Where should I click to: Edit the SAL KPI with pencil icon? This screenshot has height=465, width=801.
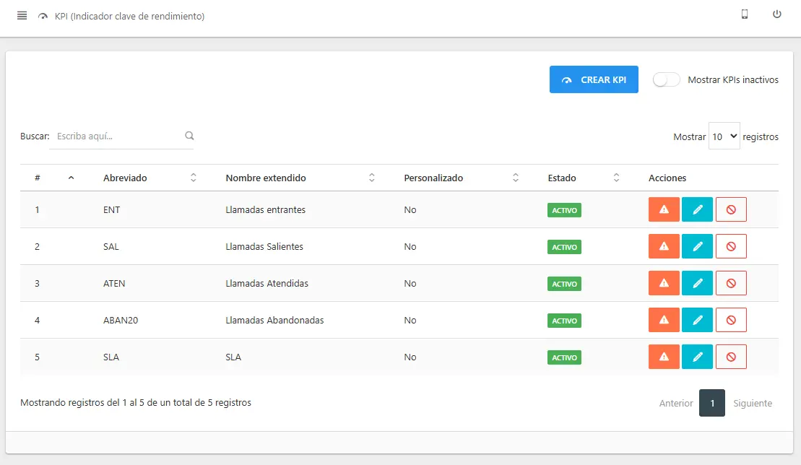[697, 246]
